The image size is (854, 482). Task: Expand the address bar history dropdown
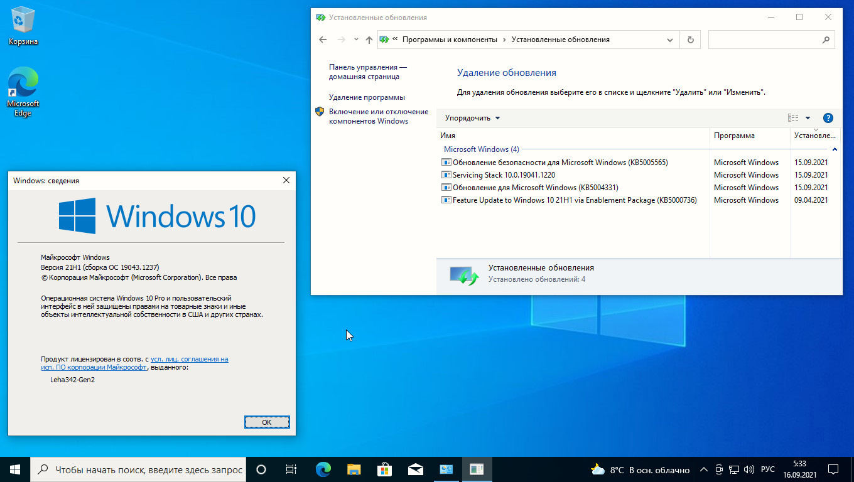click(670, 40)
